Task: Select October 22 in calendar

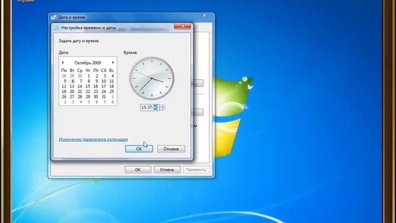Action: (88, 92)
